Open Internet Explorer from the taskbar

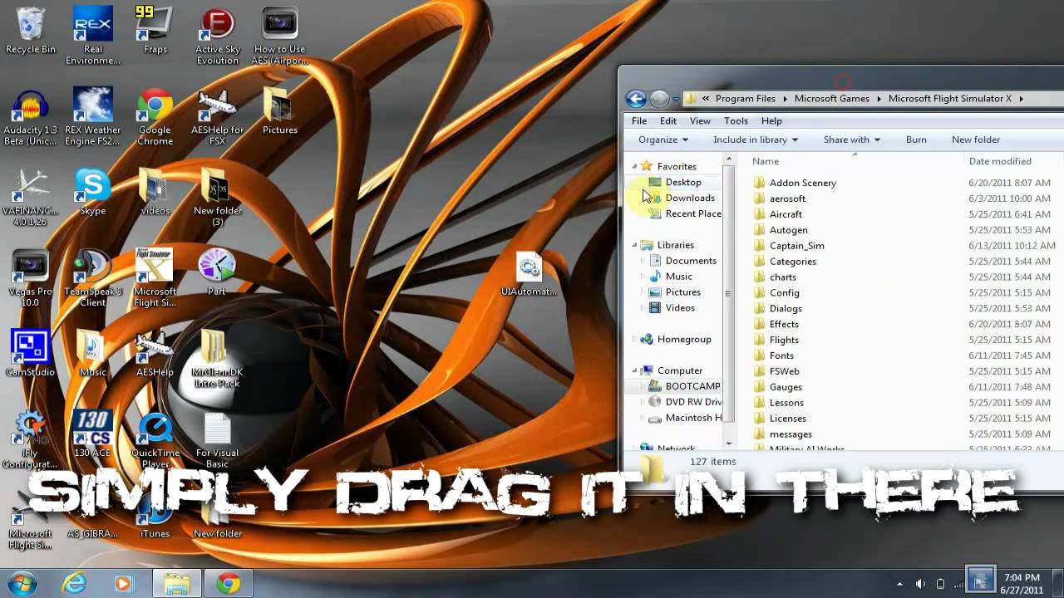75,583
